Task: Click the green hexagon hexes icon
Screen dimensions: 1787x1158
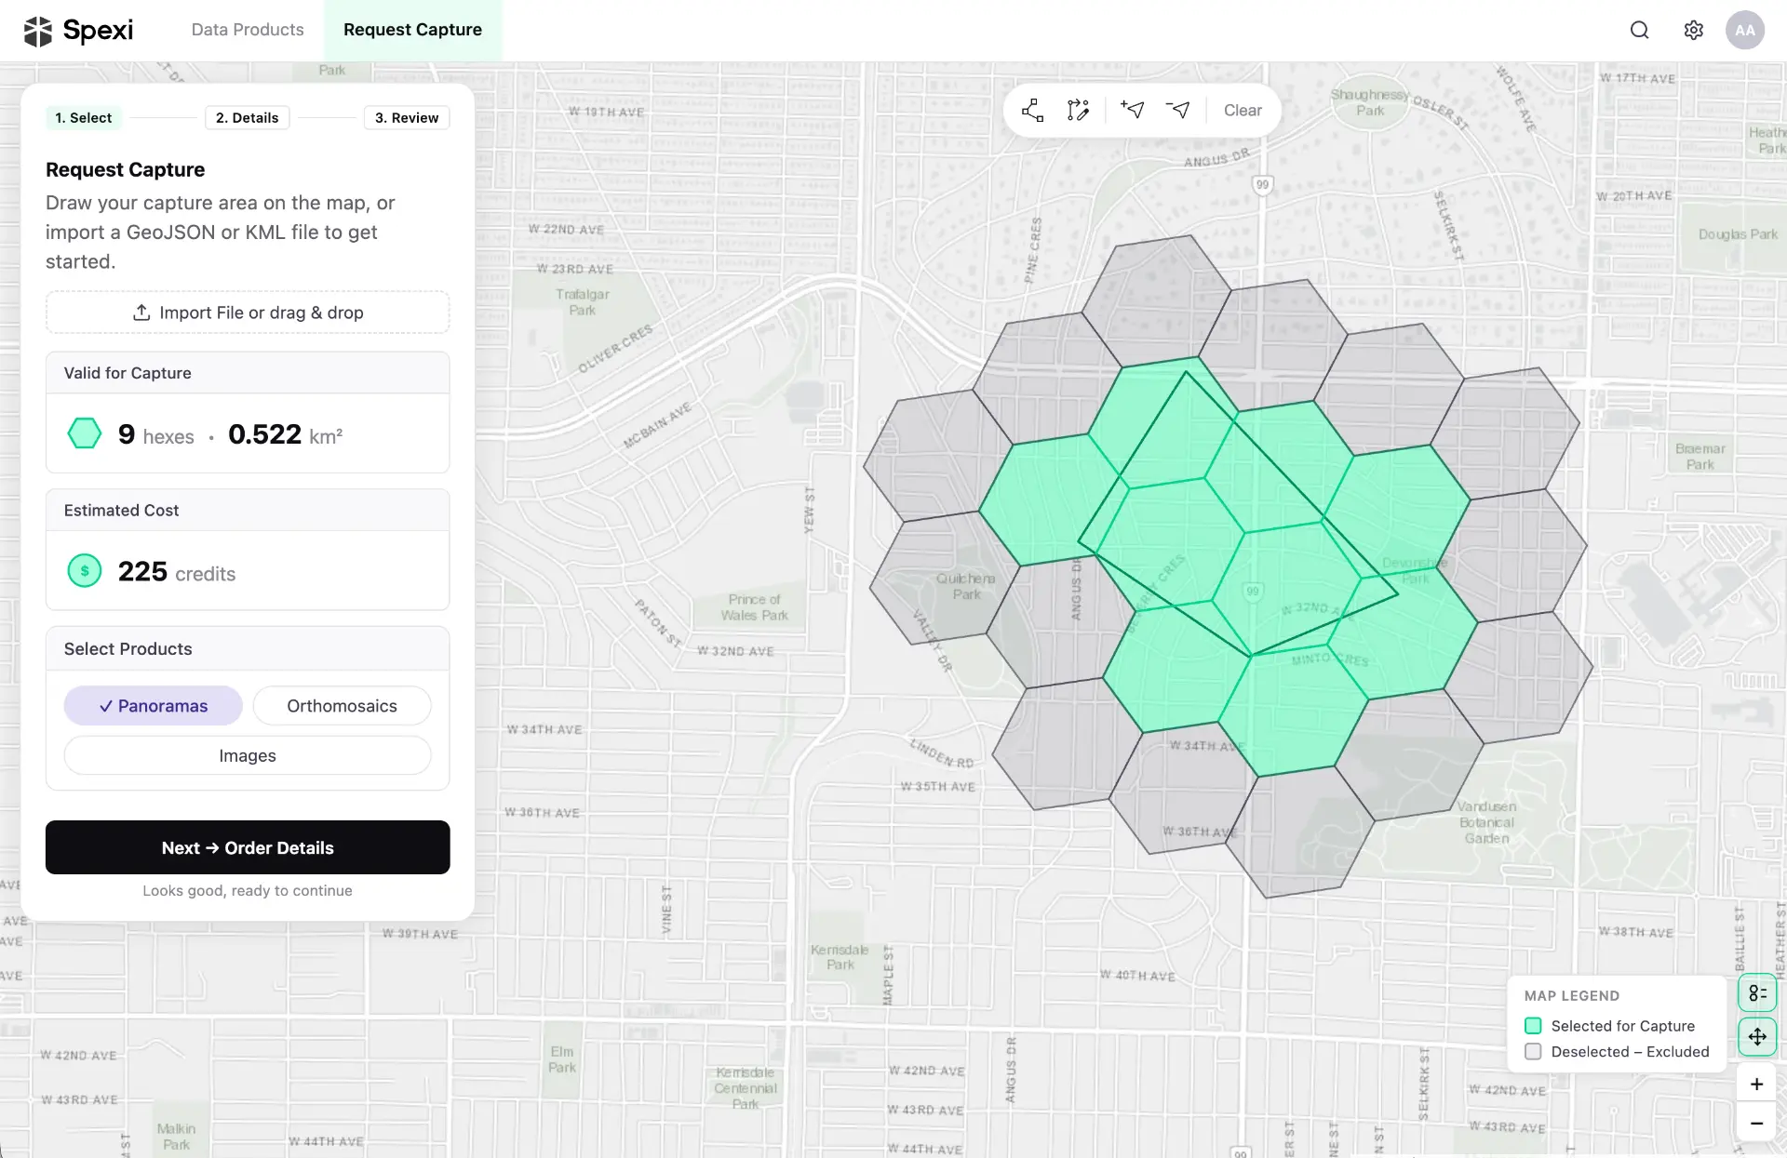Action: coord(85,433)
